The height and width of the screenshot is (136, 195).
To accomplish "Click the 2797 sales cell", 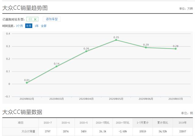I will coord(48,131).
